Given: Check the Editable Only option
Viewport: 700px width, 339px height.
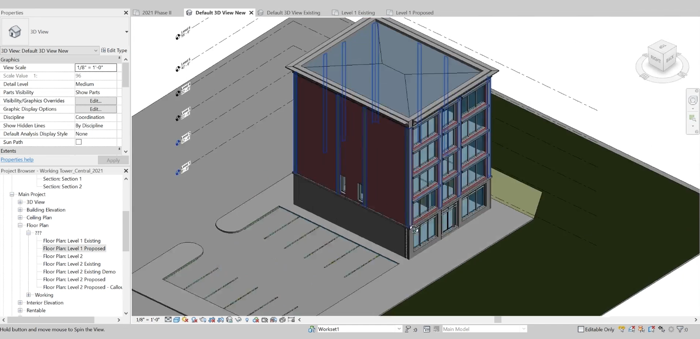Looking at the screenshot, I should coord(581,329).
